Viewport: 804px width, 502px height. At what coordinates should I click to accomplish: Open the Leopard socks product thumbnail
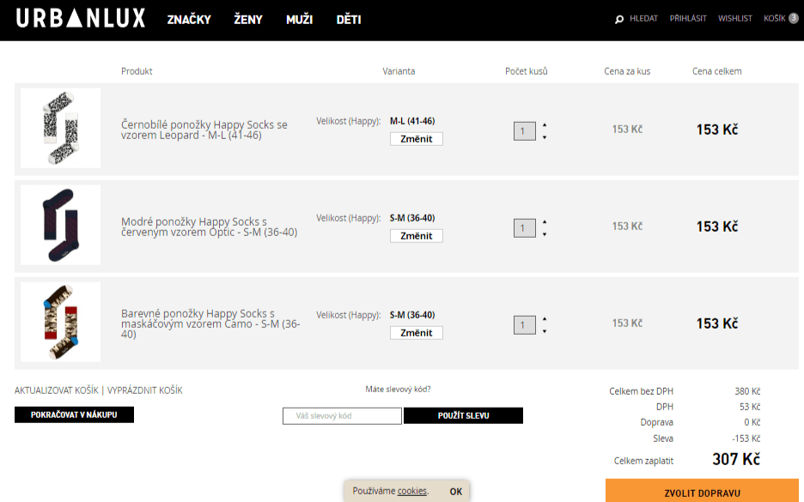click(x=60, y=128)
